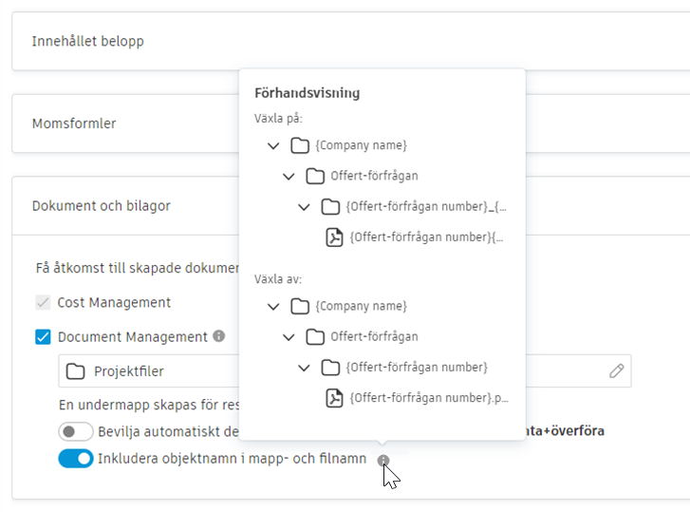Screen dimensions: 690x512
Task: Uncheck the Document Management checkbox
Action: click(x=43, y=336)
